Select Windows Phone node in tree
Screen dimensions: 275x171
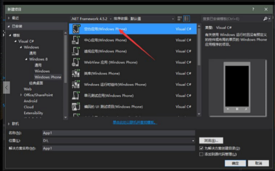coord(48,77)
